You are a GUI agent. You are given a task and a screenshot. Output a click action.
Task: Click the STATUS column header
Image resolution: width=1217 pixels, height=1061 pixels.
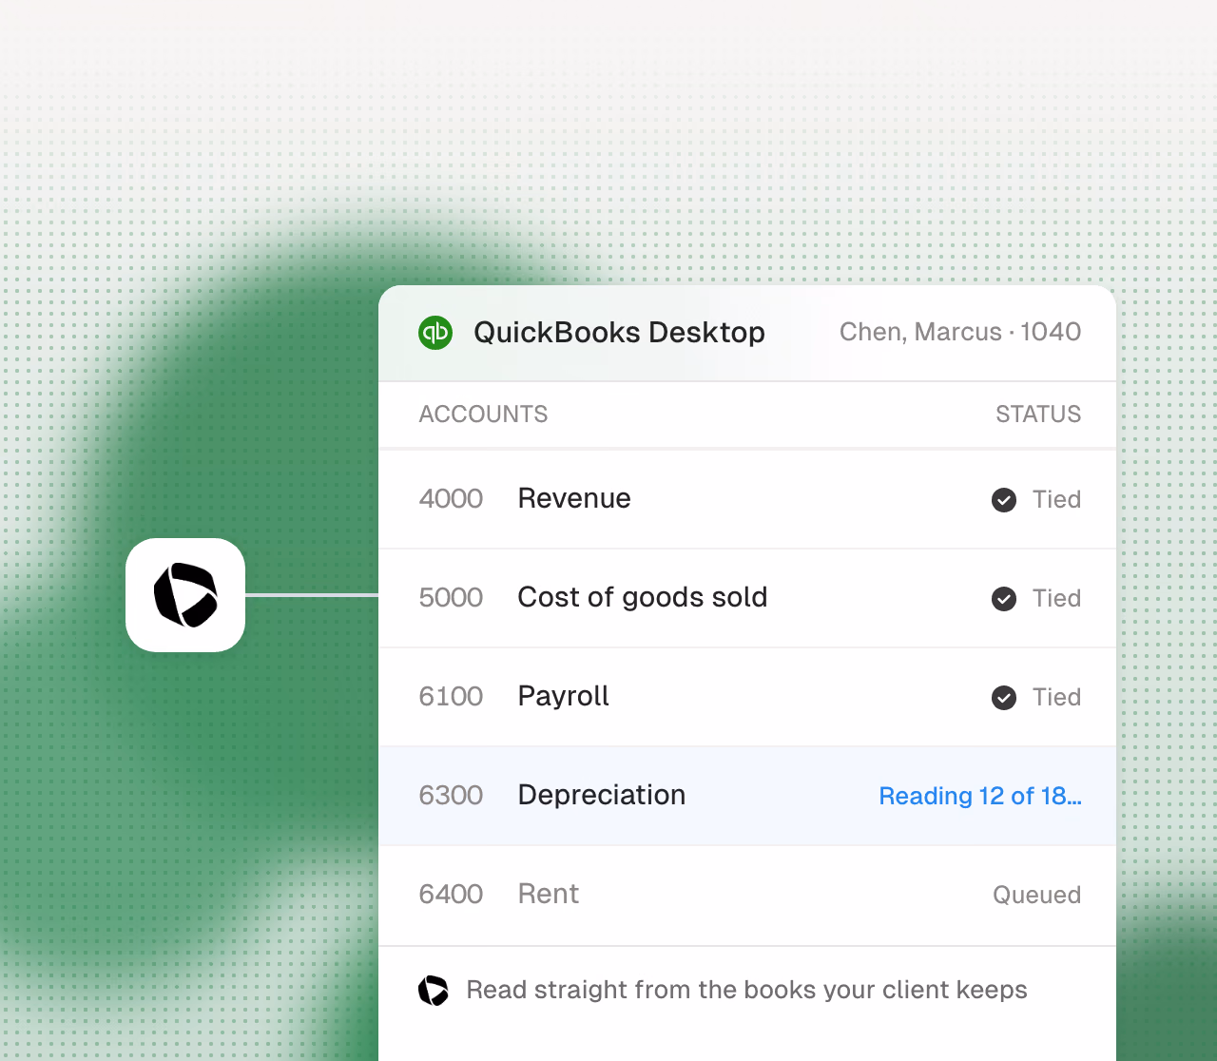click(1038, 415)
